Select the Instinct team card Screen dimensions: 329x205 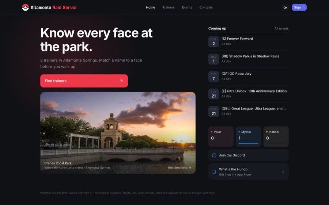pos(276,136)
